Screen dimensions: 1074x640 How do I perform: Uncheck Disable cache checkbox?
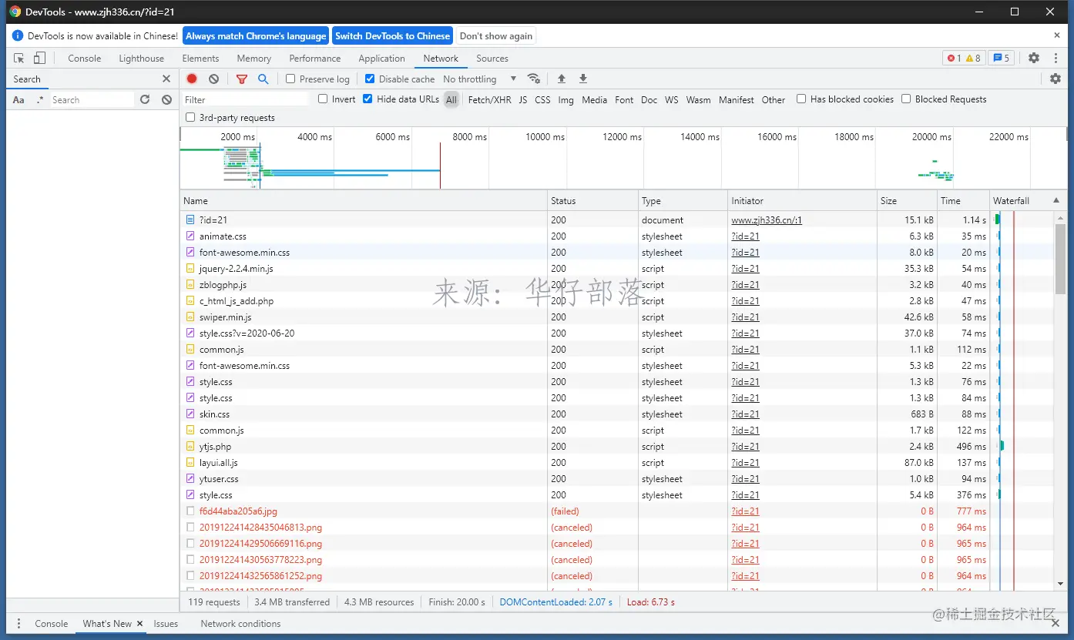point(370,79)
